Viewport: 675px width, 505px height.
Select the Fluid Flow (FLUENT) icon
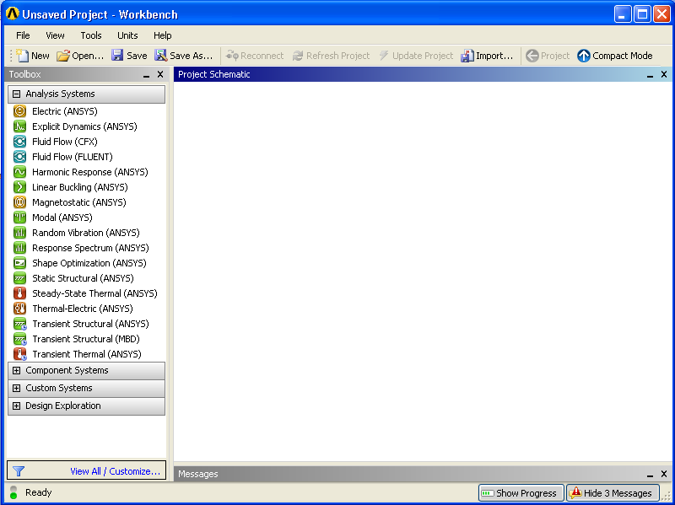click(19, 157)
